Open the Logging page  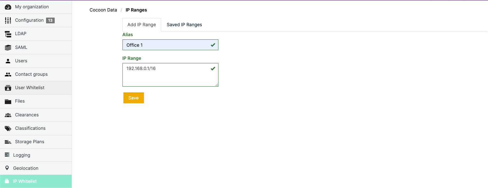tap(36, 155)
